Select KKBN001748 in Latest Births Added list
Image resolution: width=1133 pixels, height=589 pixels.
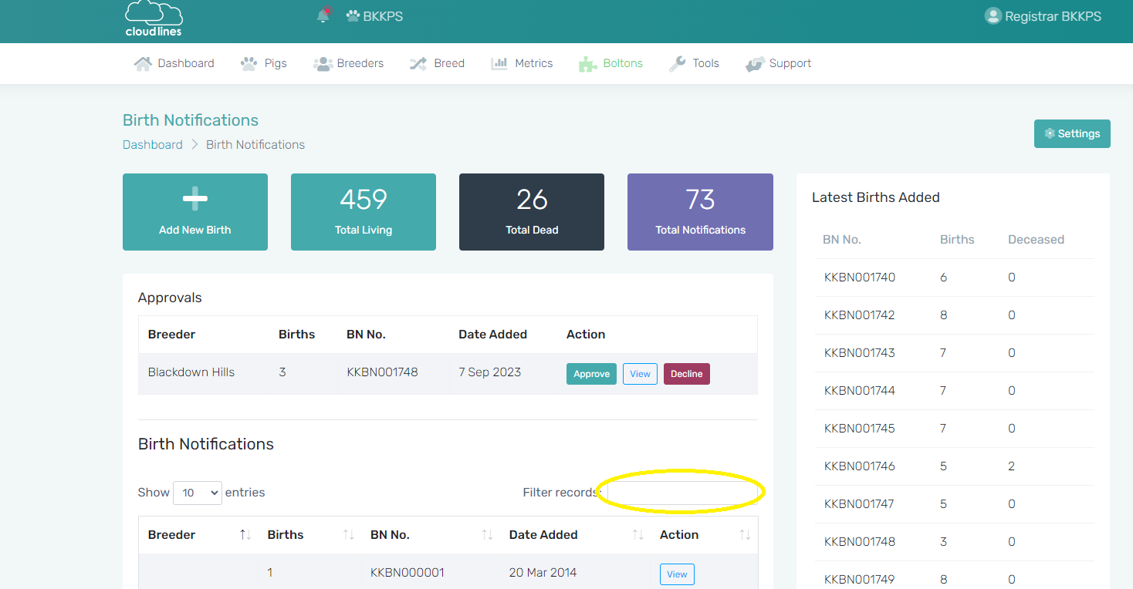tap(860, 542)
